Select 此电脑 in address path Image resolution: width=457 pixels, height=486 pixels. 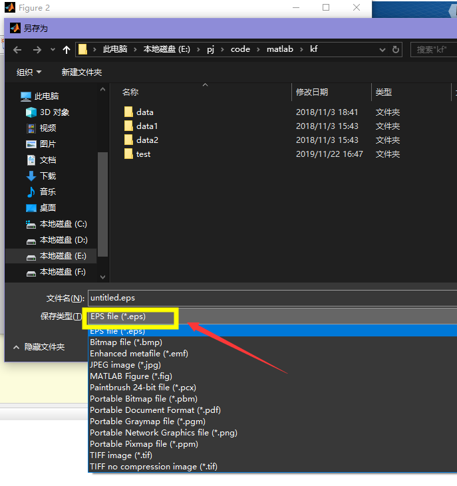[x=115, y=49]
